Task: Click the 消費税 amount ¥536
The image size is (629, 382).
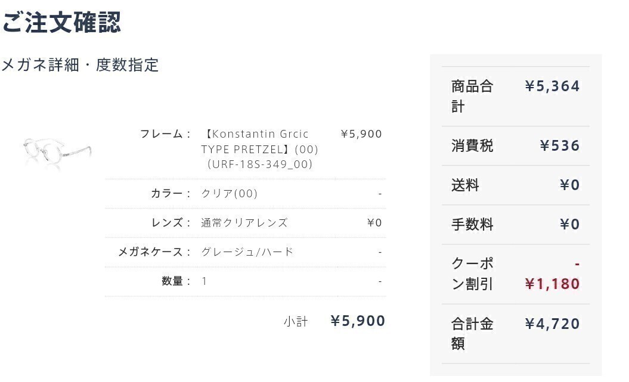Action: (559, 145)
